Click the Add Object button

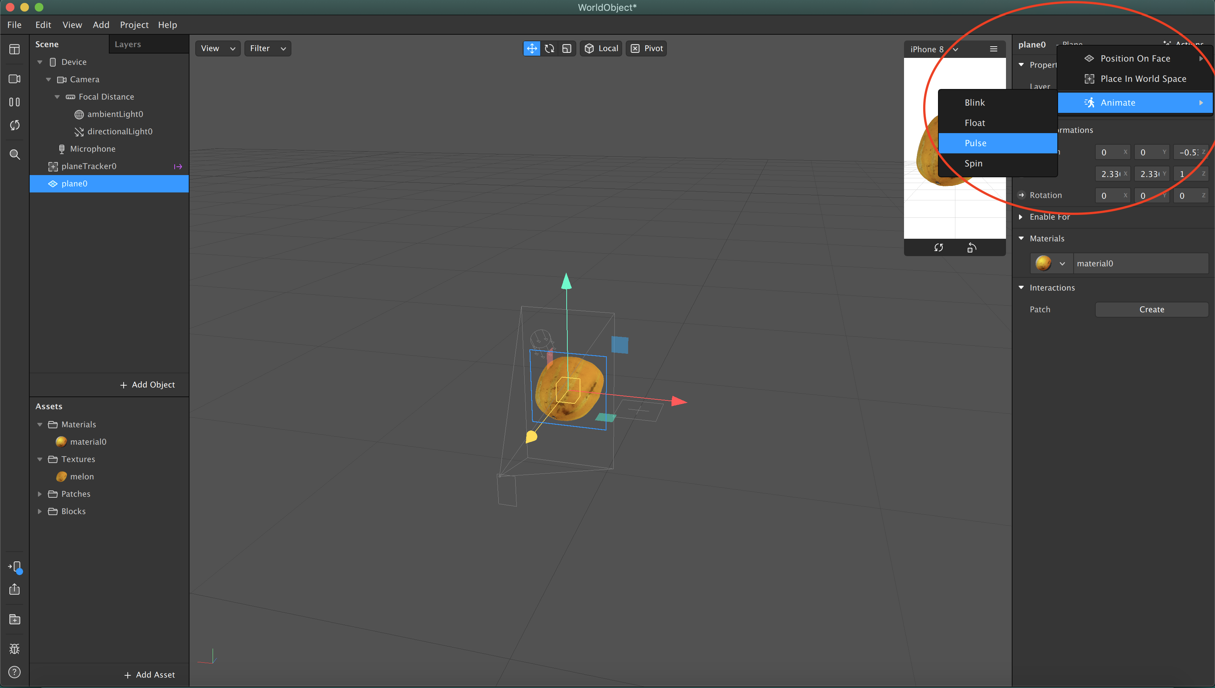coord(148,385)
